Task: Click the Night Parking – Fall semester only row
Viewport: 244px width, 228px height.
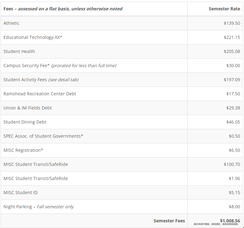Action: tap(39, 207)
